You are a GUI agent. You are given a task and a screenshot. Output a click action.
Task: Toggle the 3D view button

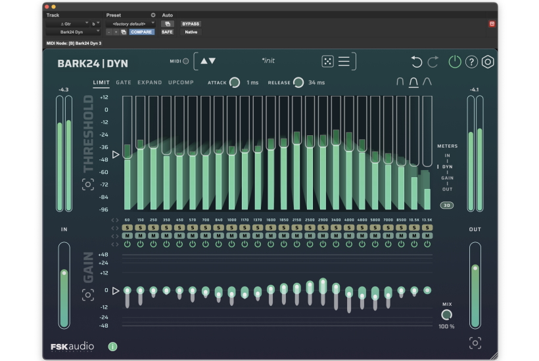447,205
